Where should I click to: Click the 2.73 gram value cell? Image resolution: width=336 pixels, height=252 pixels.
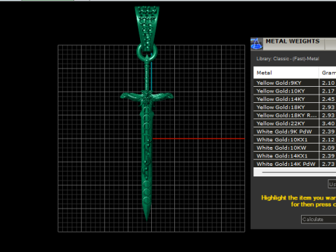[328, 164]
